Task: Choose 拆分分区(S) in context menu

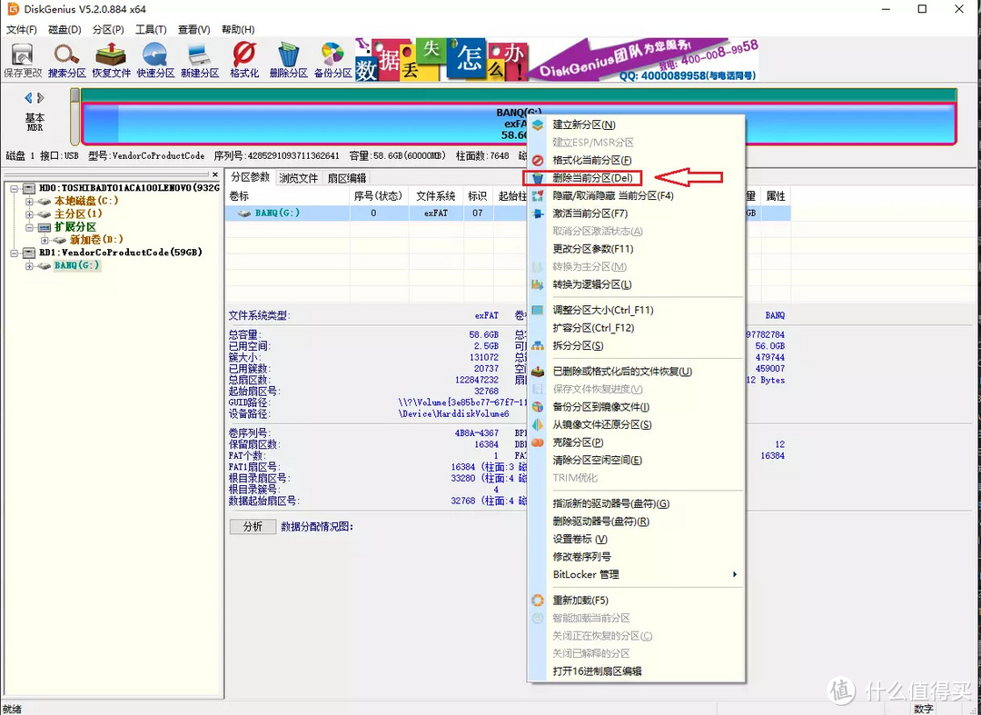Action: tap(636, 345)
